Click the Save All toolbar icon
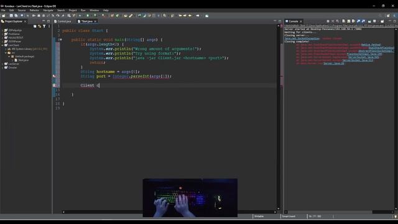 [x=16, y=16]
